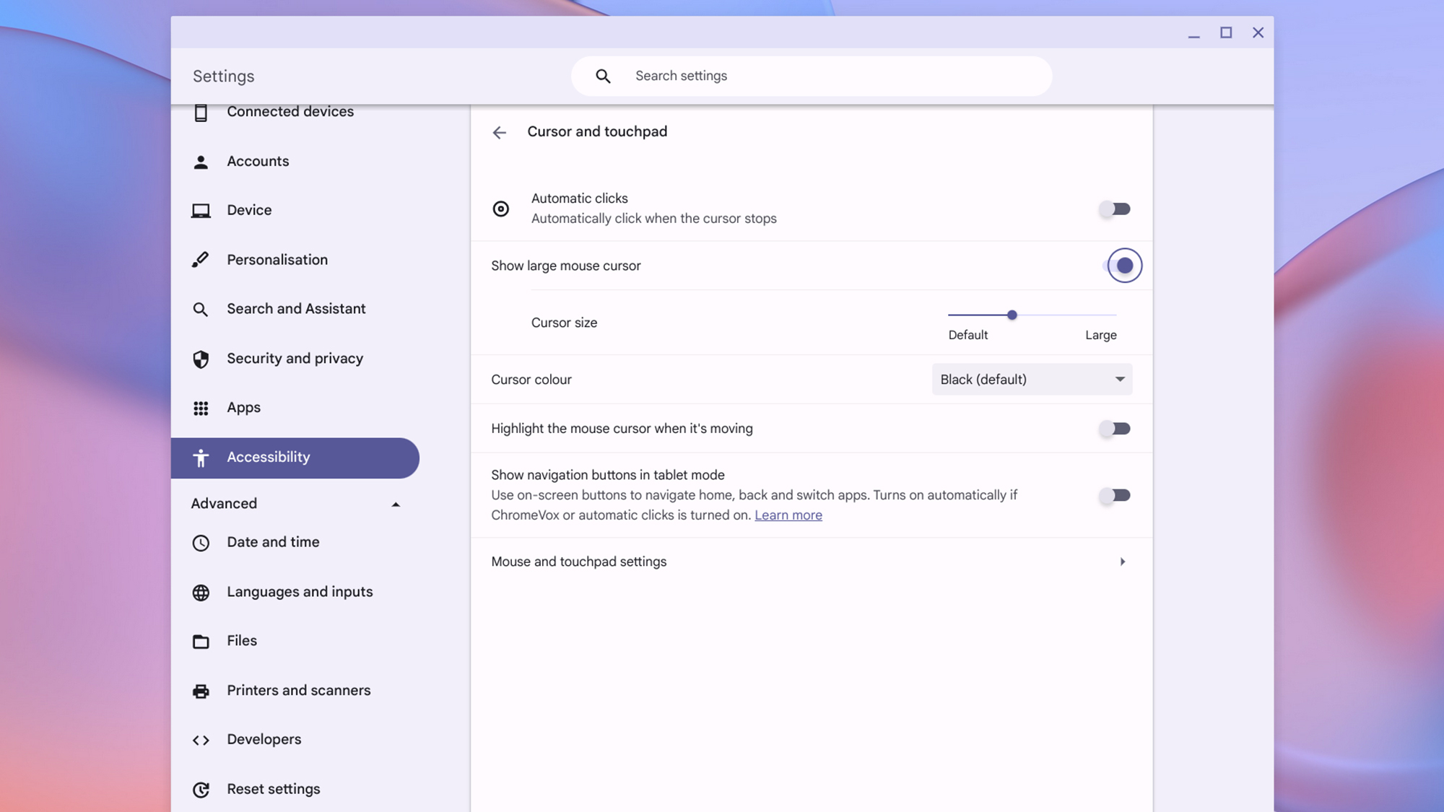Open the Cursor colour dropdown
Screen dimensions: 1444x812
(1032, 380)
